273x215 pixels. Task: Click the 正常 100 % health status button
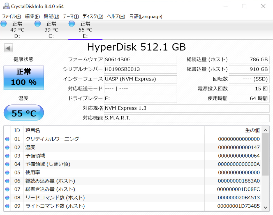coord(24,78)
